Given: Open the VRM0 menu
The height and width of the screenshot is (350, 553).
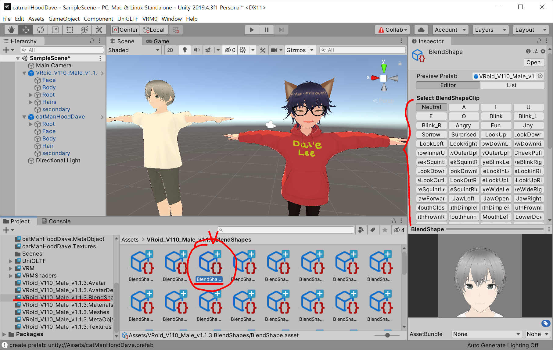Looking at the screenshot, I should click(150, 19).
